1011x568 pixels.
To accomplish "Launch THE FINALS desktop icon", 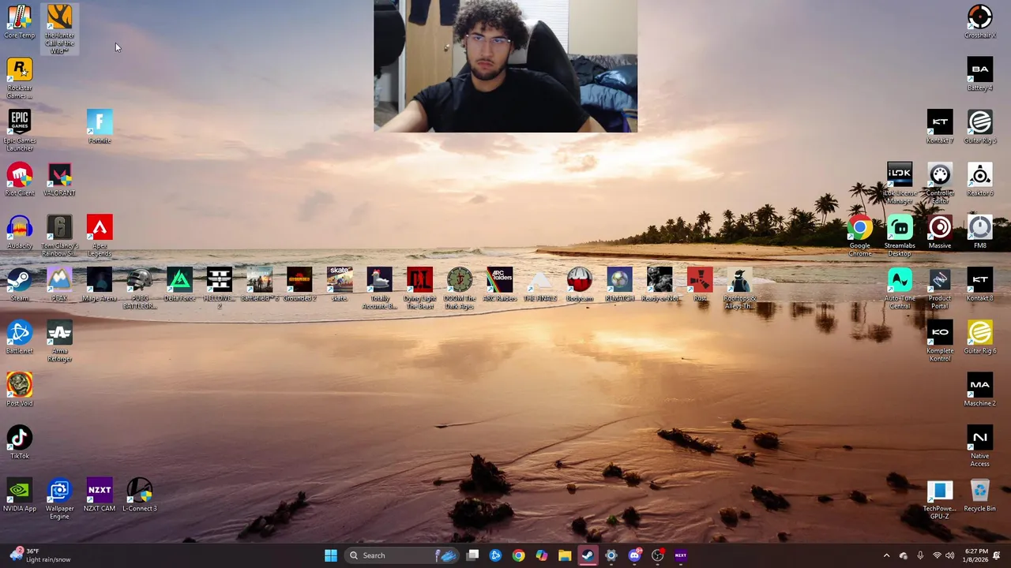I will point(539,285).
